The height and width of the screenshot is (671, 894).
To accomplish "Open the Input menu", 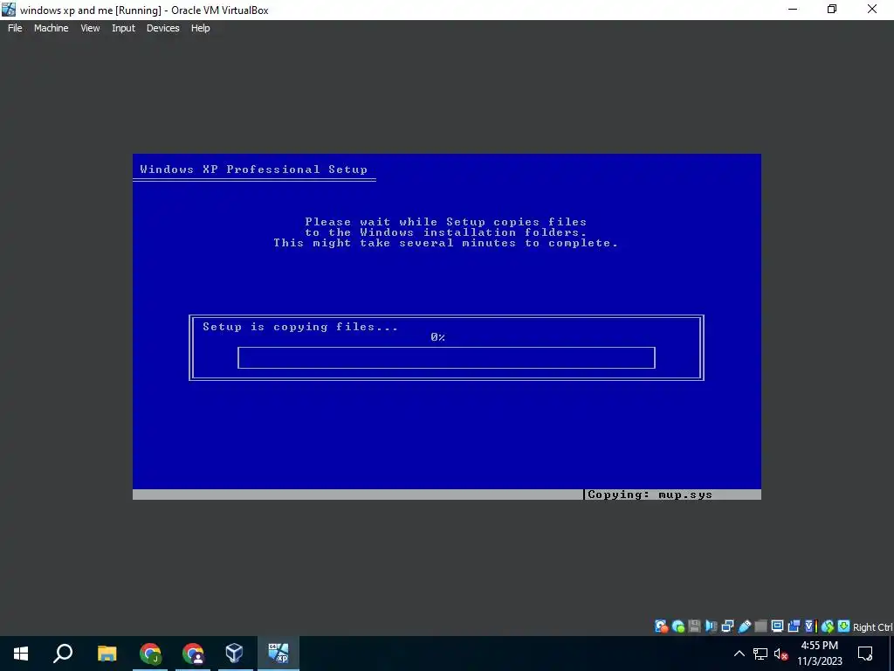I will 123,28.
